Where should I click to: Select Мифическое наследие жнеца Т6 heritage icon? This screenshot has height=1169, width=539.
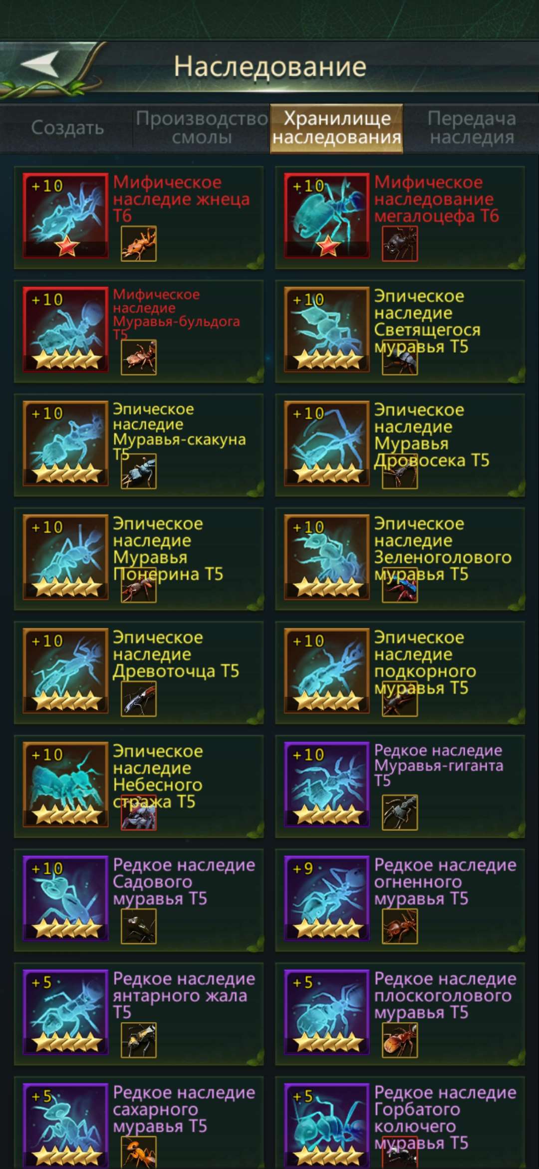pos(65,215)
